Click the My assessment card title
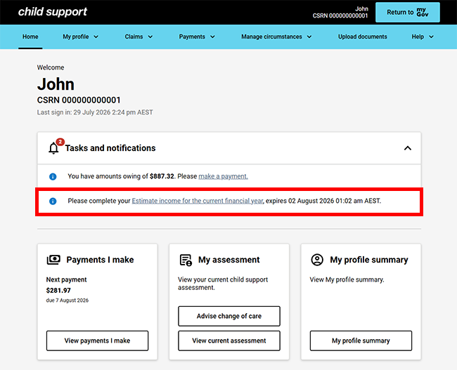Viewport: 457px width, 370px height. [228, 260]
